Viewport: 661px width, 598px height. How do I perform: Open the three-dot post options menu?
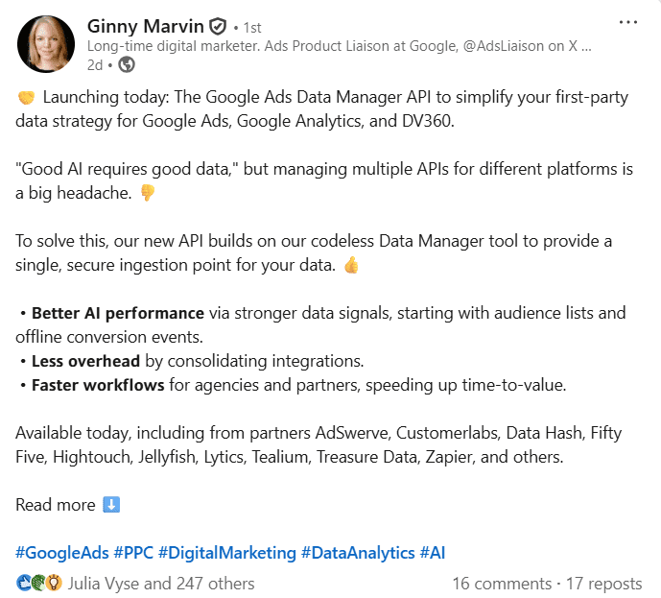click(628, 22)
